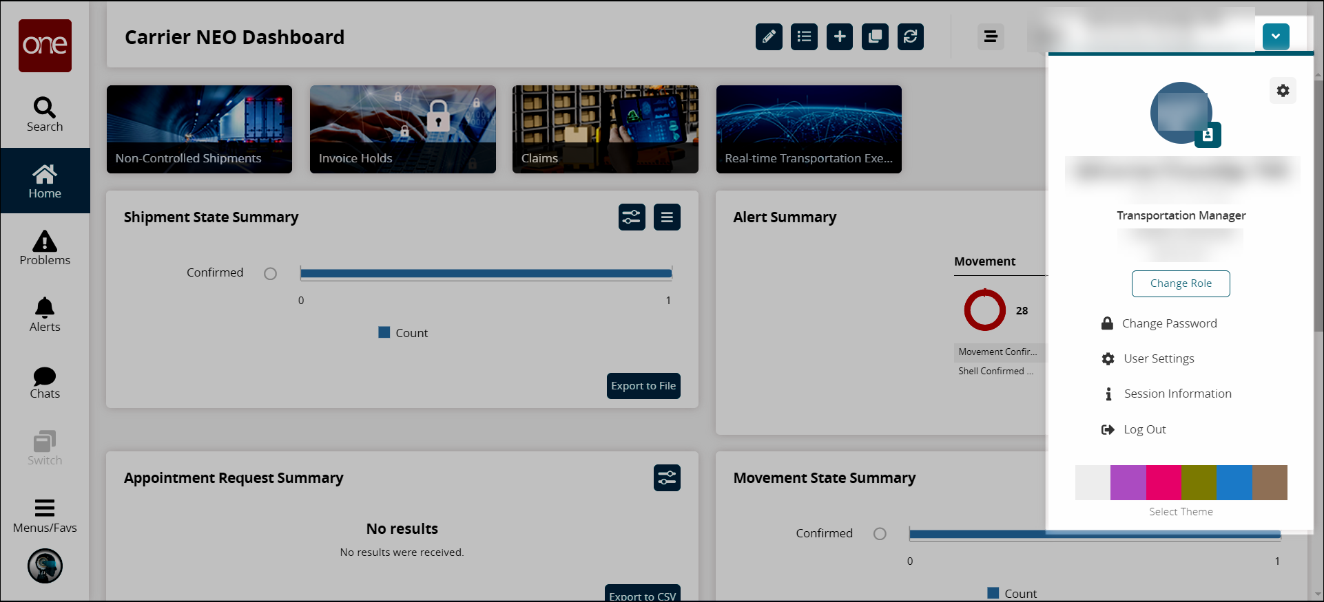Click the plus add widget icon

(840, 36)
